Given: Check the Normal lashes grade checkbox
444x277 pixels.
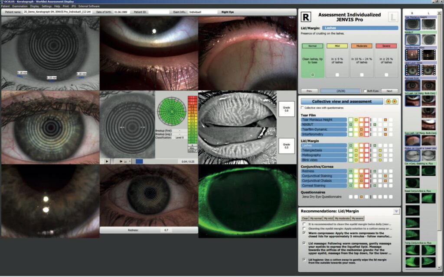Looking at the screenshot, I should click(313, 75).
